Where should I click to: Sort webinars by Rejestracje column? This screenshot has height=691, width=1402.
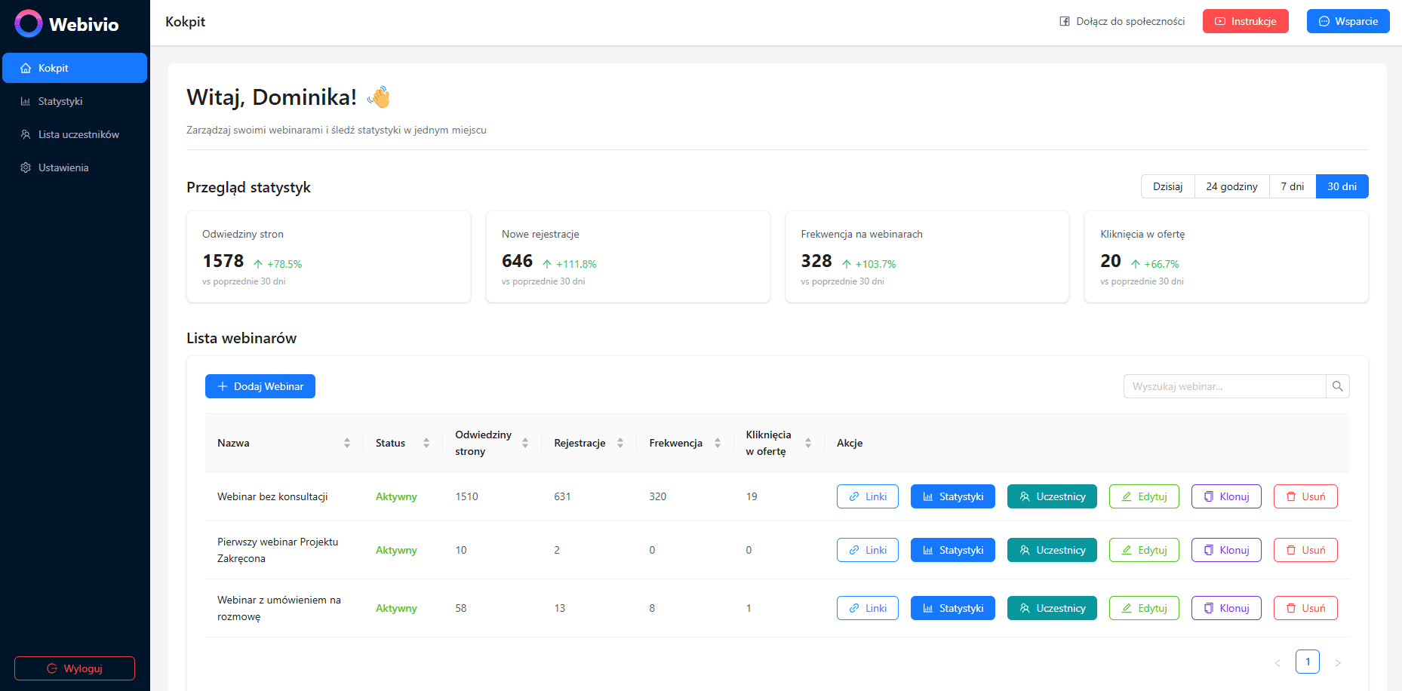pos(620,443)
